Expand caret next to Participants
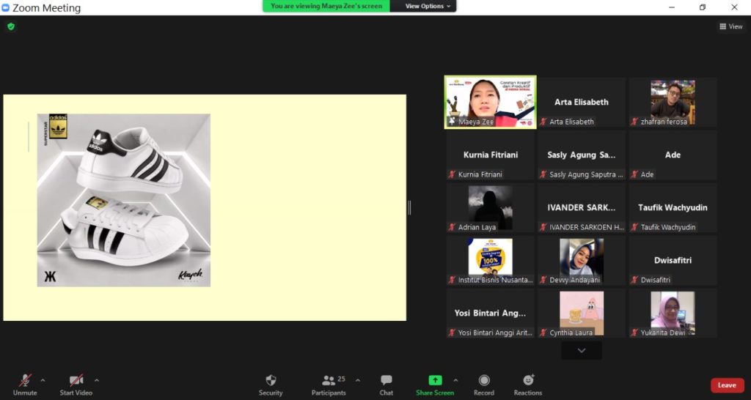This screenshot has height=400, width=751. pos(358,380)
